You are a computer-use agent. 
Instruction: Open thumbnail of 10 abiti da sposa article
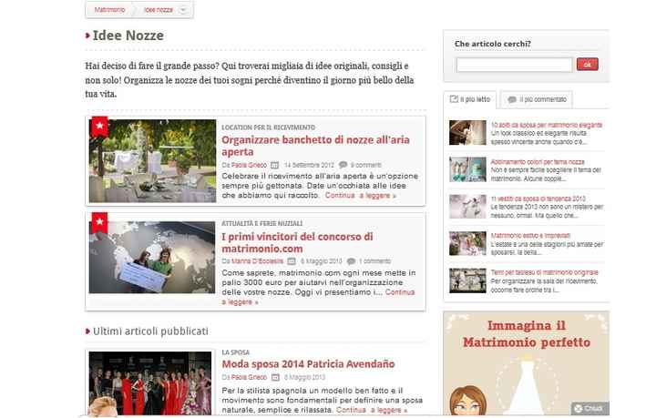467,133
